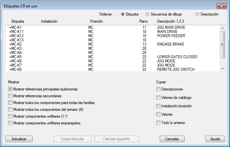Screen dimensions: 230x147
Task: Select the +MC-K11 MAIN DRIVE row
Action: tap(97, 32)
